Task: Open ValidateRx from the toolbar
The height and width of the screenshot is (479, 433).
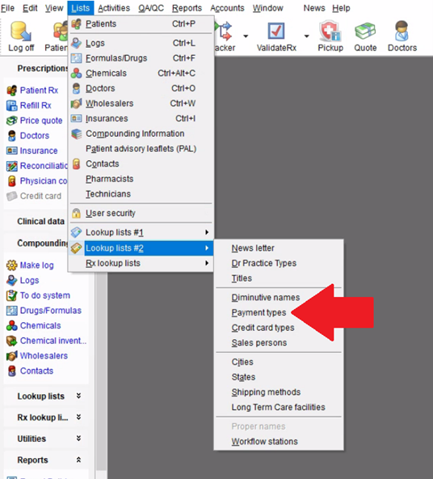Action: (276, 36)
